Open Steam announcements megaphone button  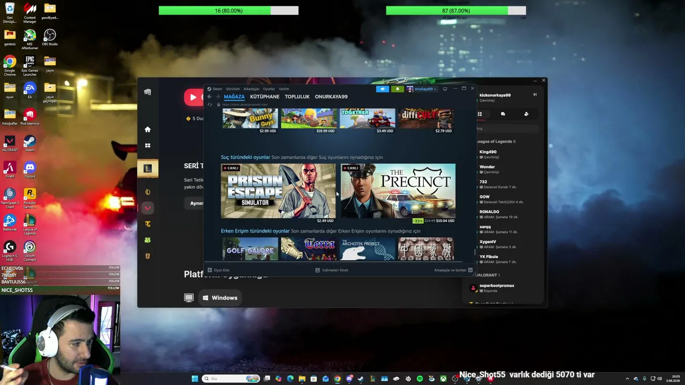pyautogui.click(x=382, y=89)
